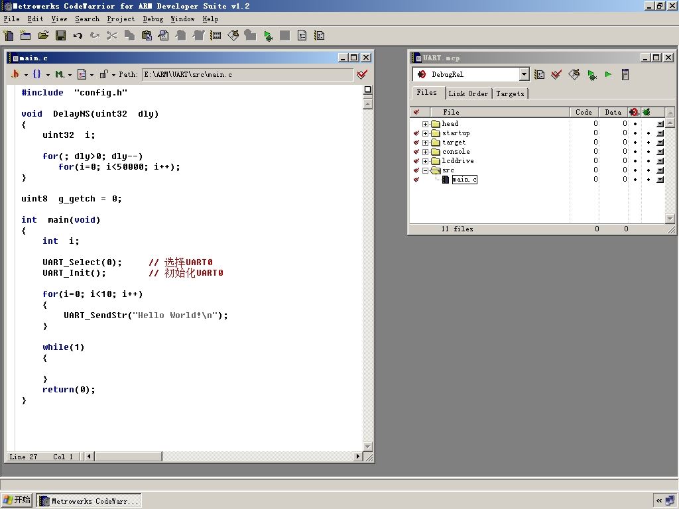Open target settings in UART.mcp toolbar
This screenshot has height=509, width=679.
539,74
